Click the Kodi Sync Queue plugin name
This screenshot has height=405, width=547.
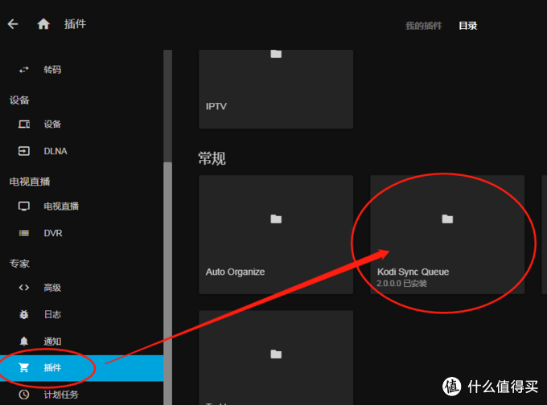[x=413, y=272]
